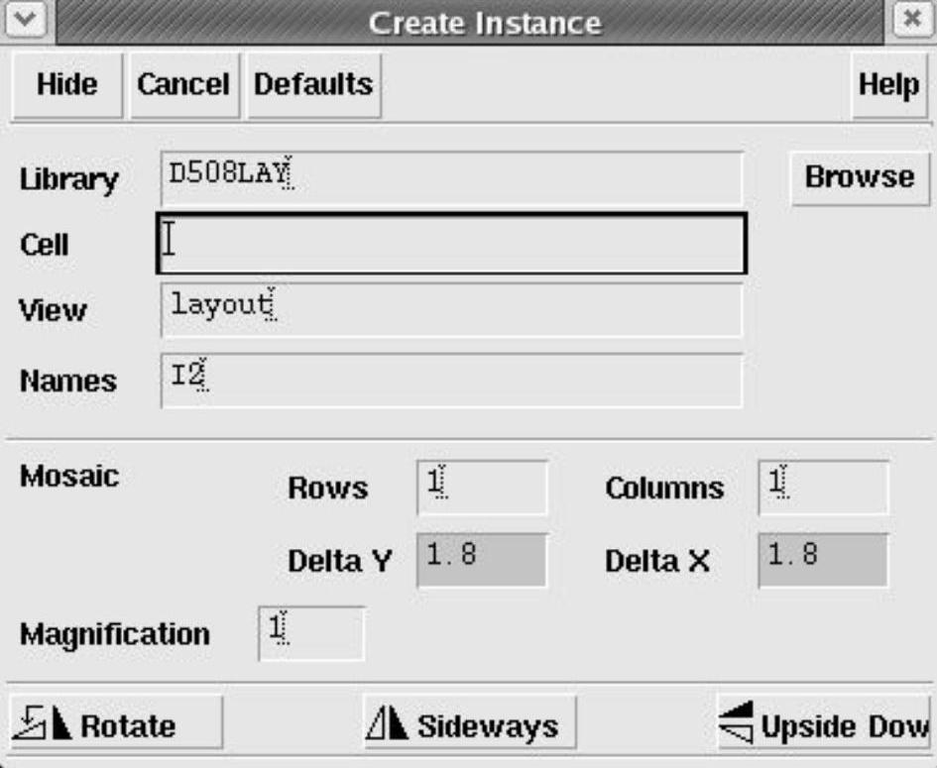Open the window menu in title bar
Screen dimensions: 937x768
(x=28, y=21)
